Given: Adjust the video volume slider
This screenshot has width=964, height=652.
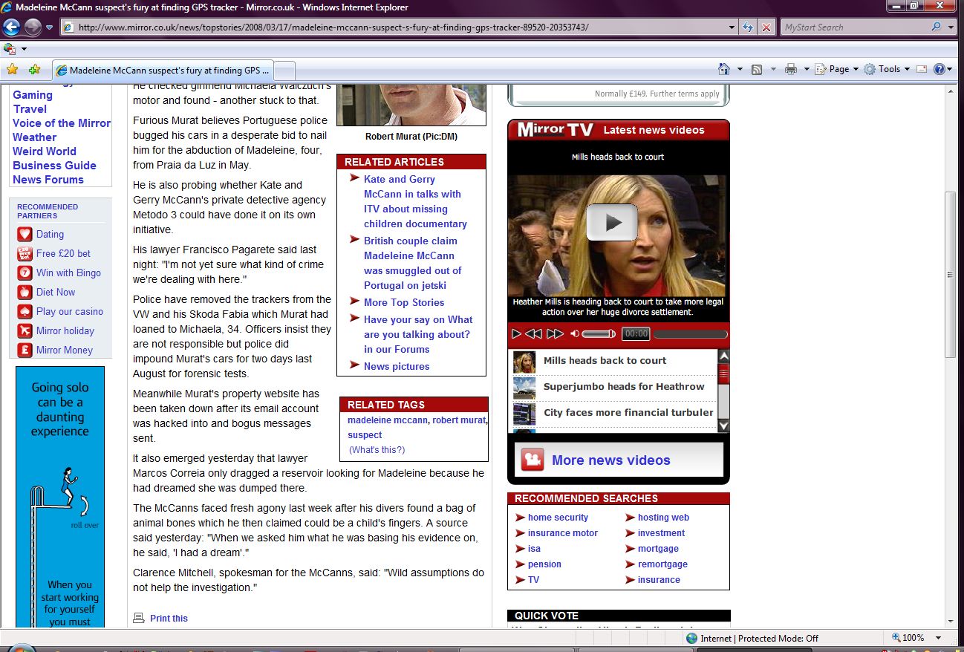Looking at the screenshot, I should [x=598, y=334].
